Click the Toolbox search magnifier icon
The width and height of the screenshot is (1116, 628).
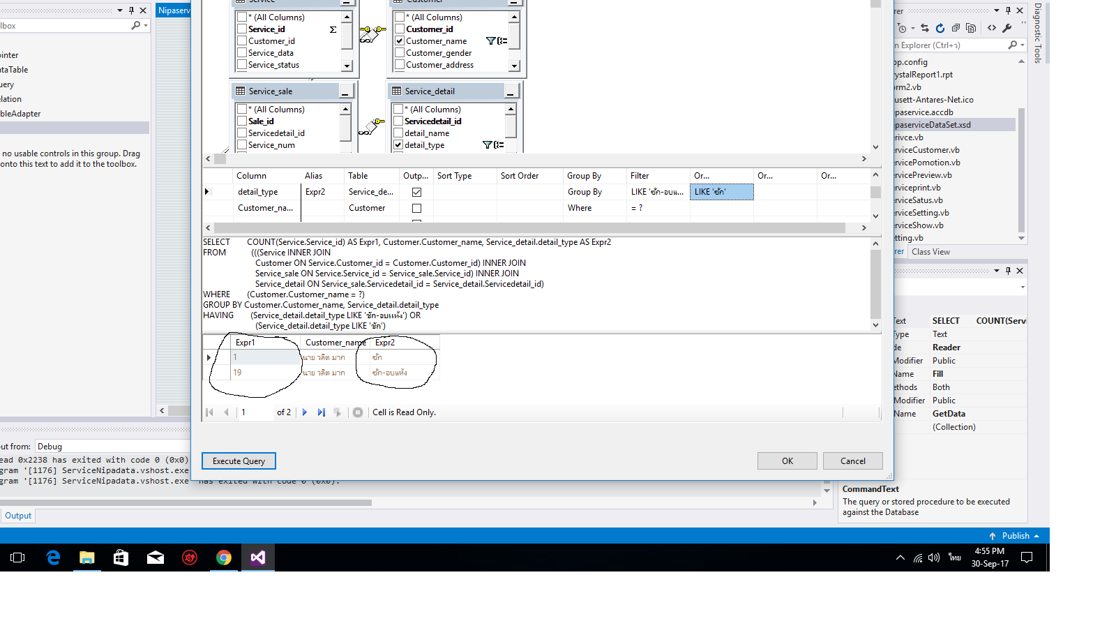136,25
